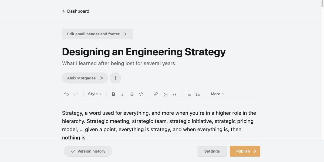Create a bulleted list
The image size is (324, 162).
click(189, 94)
